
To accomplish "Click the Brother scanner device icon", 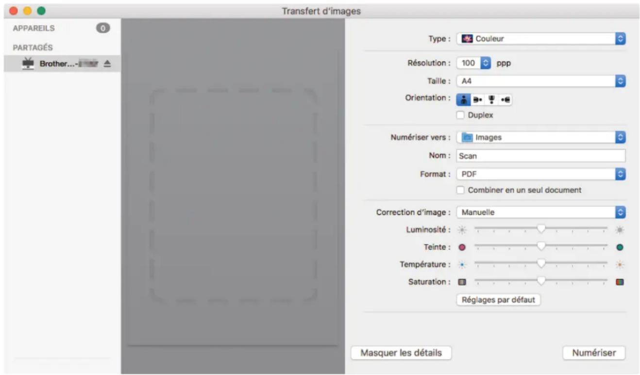I will [x=29, y=64].
